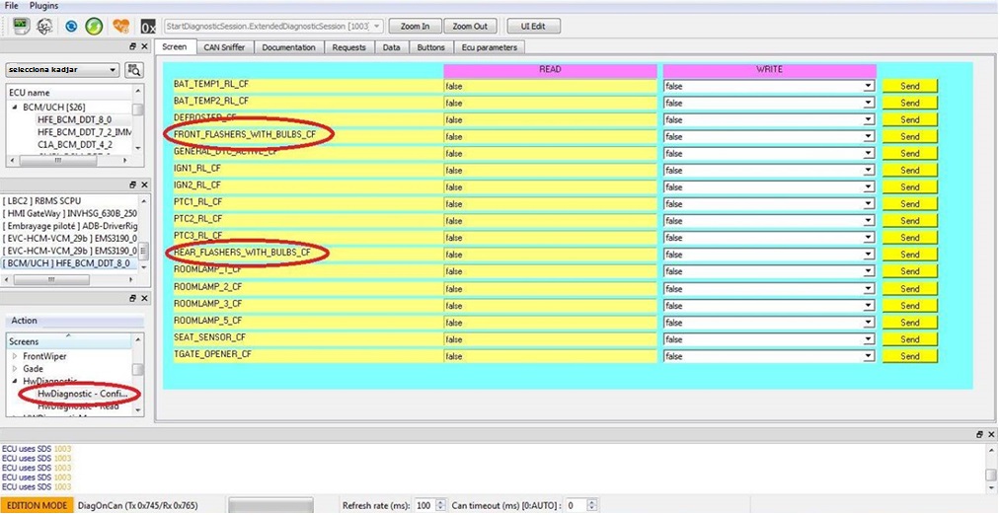Open WRITE dropdown for PTC2_RL_CF
The image size is (1000, 515).
click(868, 221)
